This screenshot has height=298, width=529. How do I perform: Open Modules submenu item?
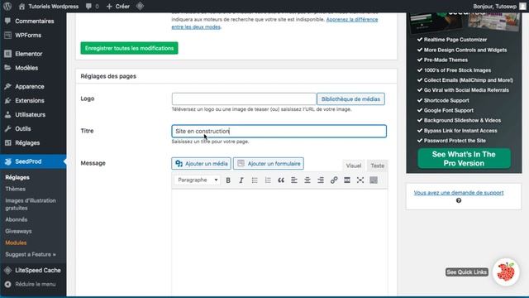(16, 243)
